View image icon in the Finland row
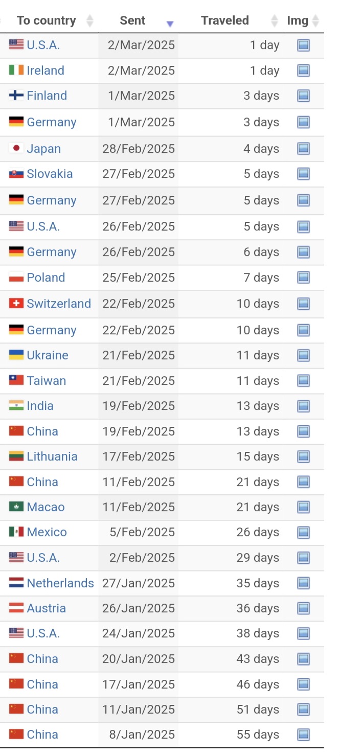340x756 pixels. (x=303, y=96)
